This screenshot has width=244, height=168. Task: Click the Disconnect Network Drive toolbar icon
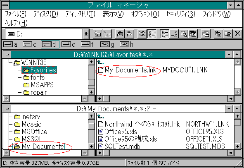point(107,34)
